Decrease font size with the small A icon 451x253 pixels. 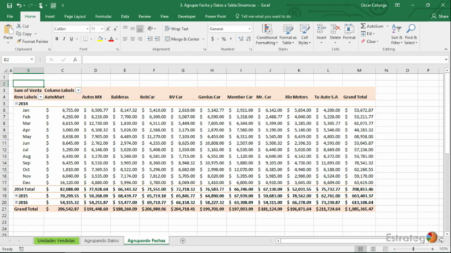pos(115,29)
